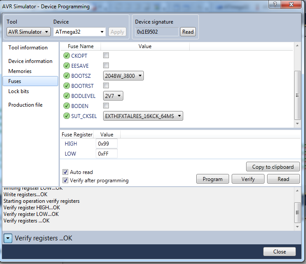Read the device signature
This screenshot has width=306, height=264.
click(188, 32)
